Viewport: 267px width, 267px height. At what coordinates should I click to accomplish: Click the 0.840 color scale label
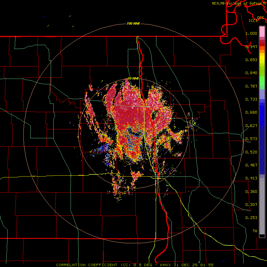[x=251, y=73]
